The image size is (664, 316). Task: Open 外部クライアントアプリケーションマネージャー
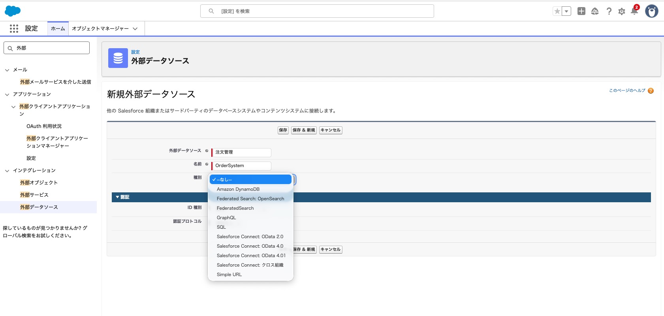click(57, 142)
